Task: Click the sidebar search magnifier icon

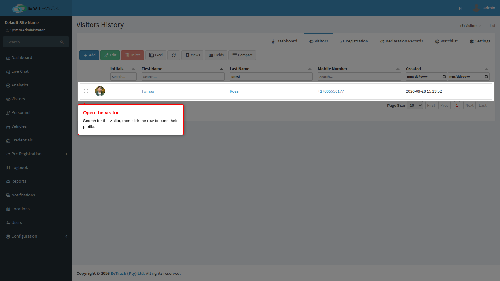Action: (x=62, y=42)
